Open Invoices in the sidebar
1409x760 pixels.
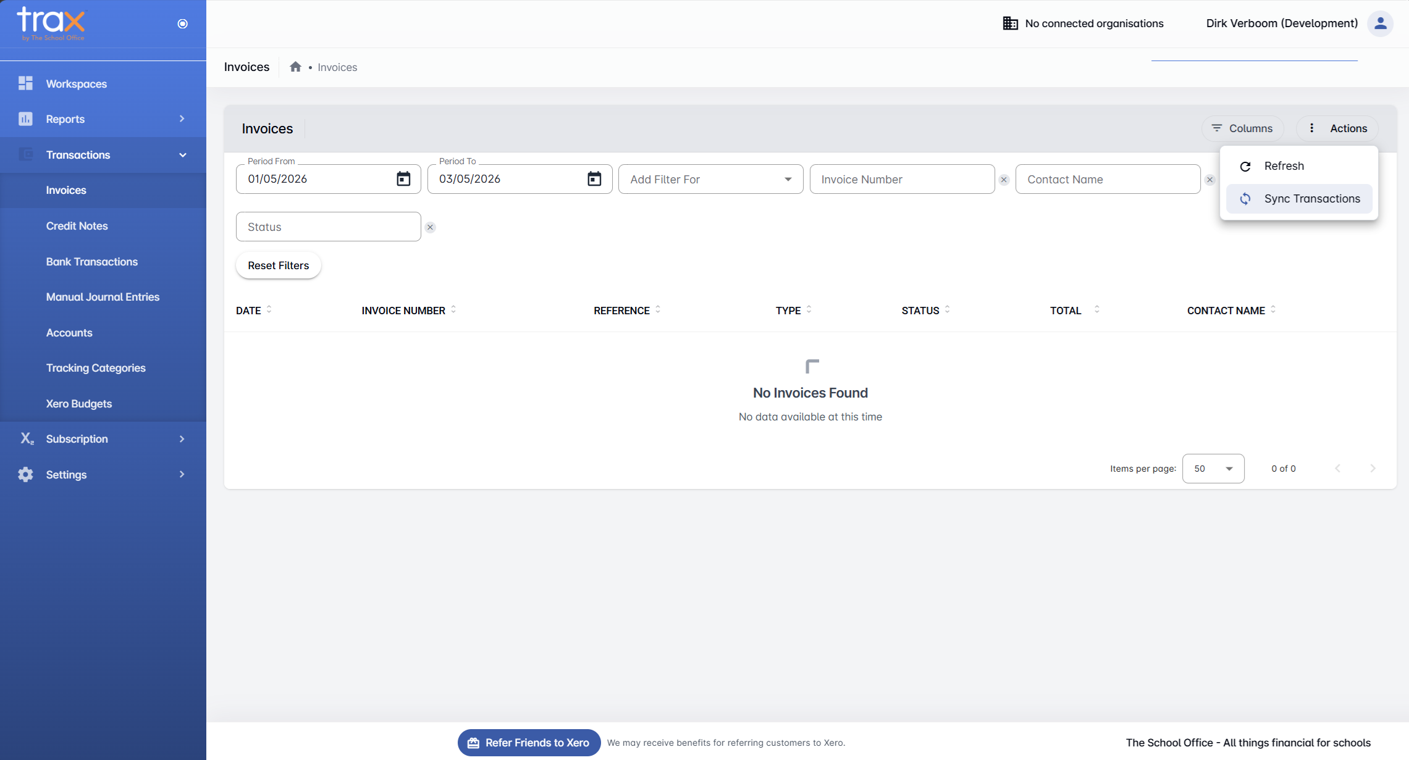point(103,190)
